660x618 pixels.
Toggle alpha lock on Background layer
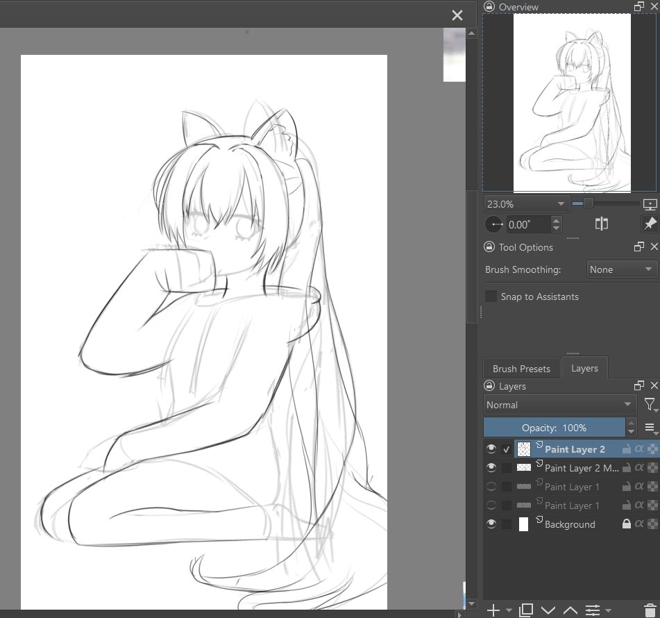coord(652,524)
